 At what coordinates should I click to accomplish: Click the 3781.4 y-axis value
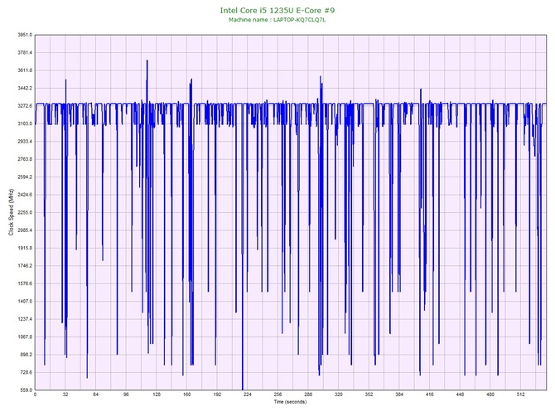coord(25,53)
